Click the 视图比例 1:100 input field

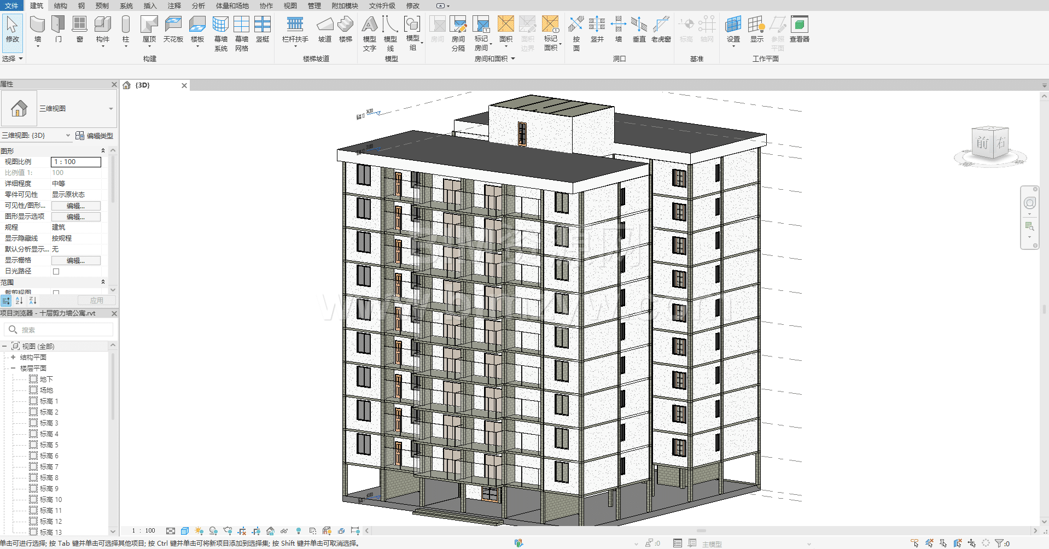point(76,162)
